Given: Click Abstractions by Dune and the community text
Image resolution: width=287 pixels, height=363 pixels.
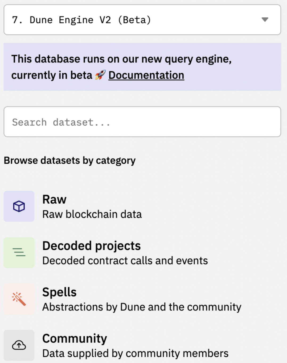Looking at the screenshot, I should click(142, 307).
